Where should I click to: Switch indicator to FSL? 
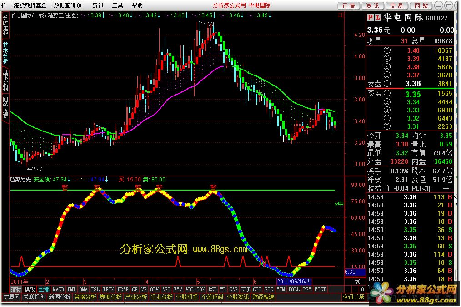tap(95, 289)
